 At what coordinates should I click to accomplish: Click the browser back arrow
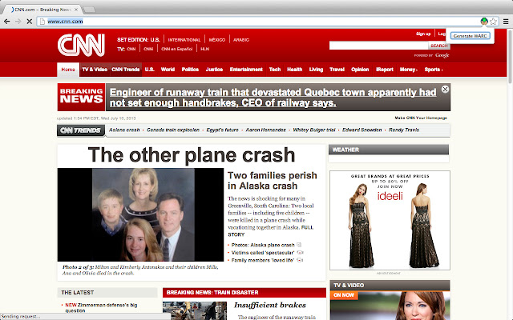pos(7,22)
